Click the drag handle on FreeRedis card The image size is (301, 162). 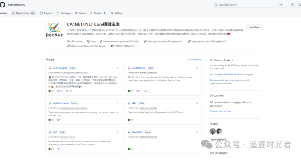tap(197, 132)
